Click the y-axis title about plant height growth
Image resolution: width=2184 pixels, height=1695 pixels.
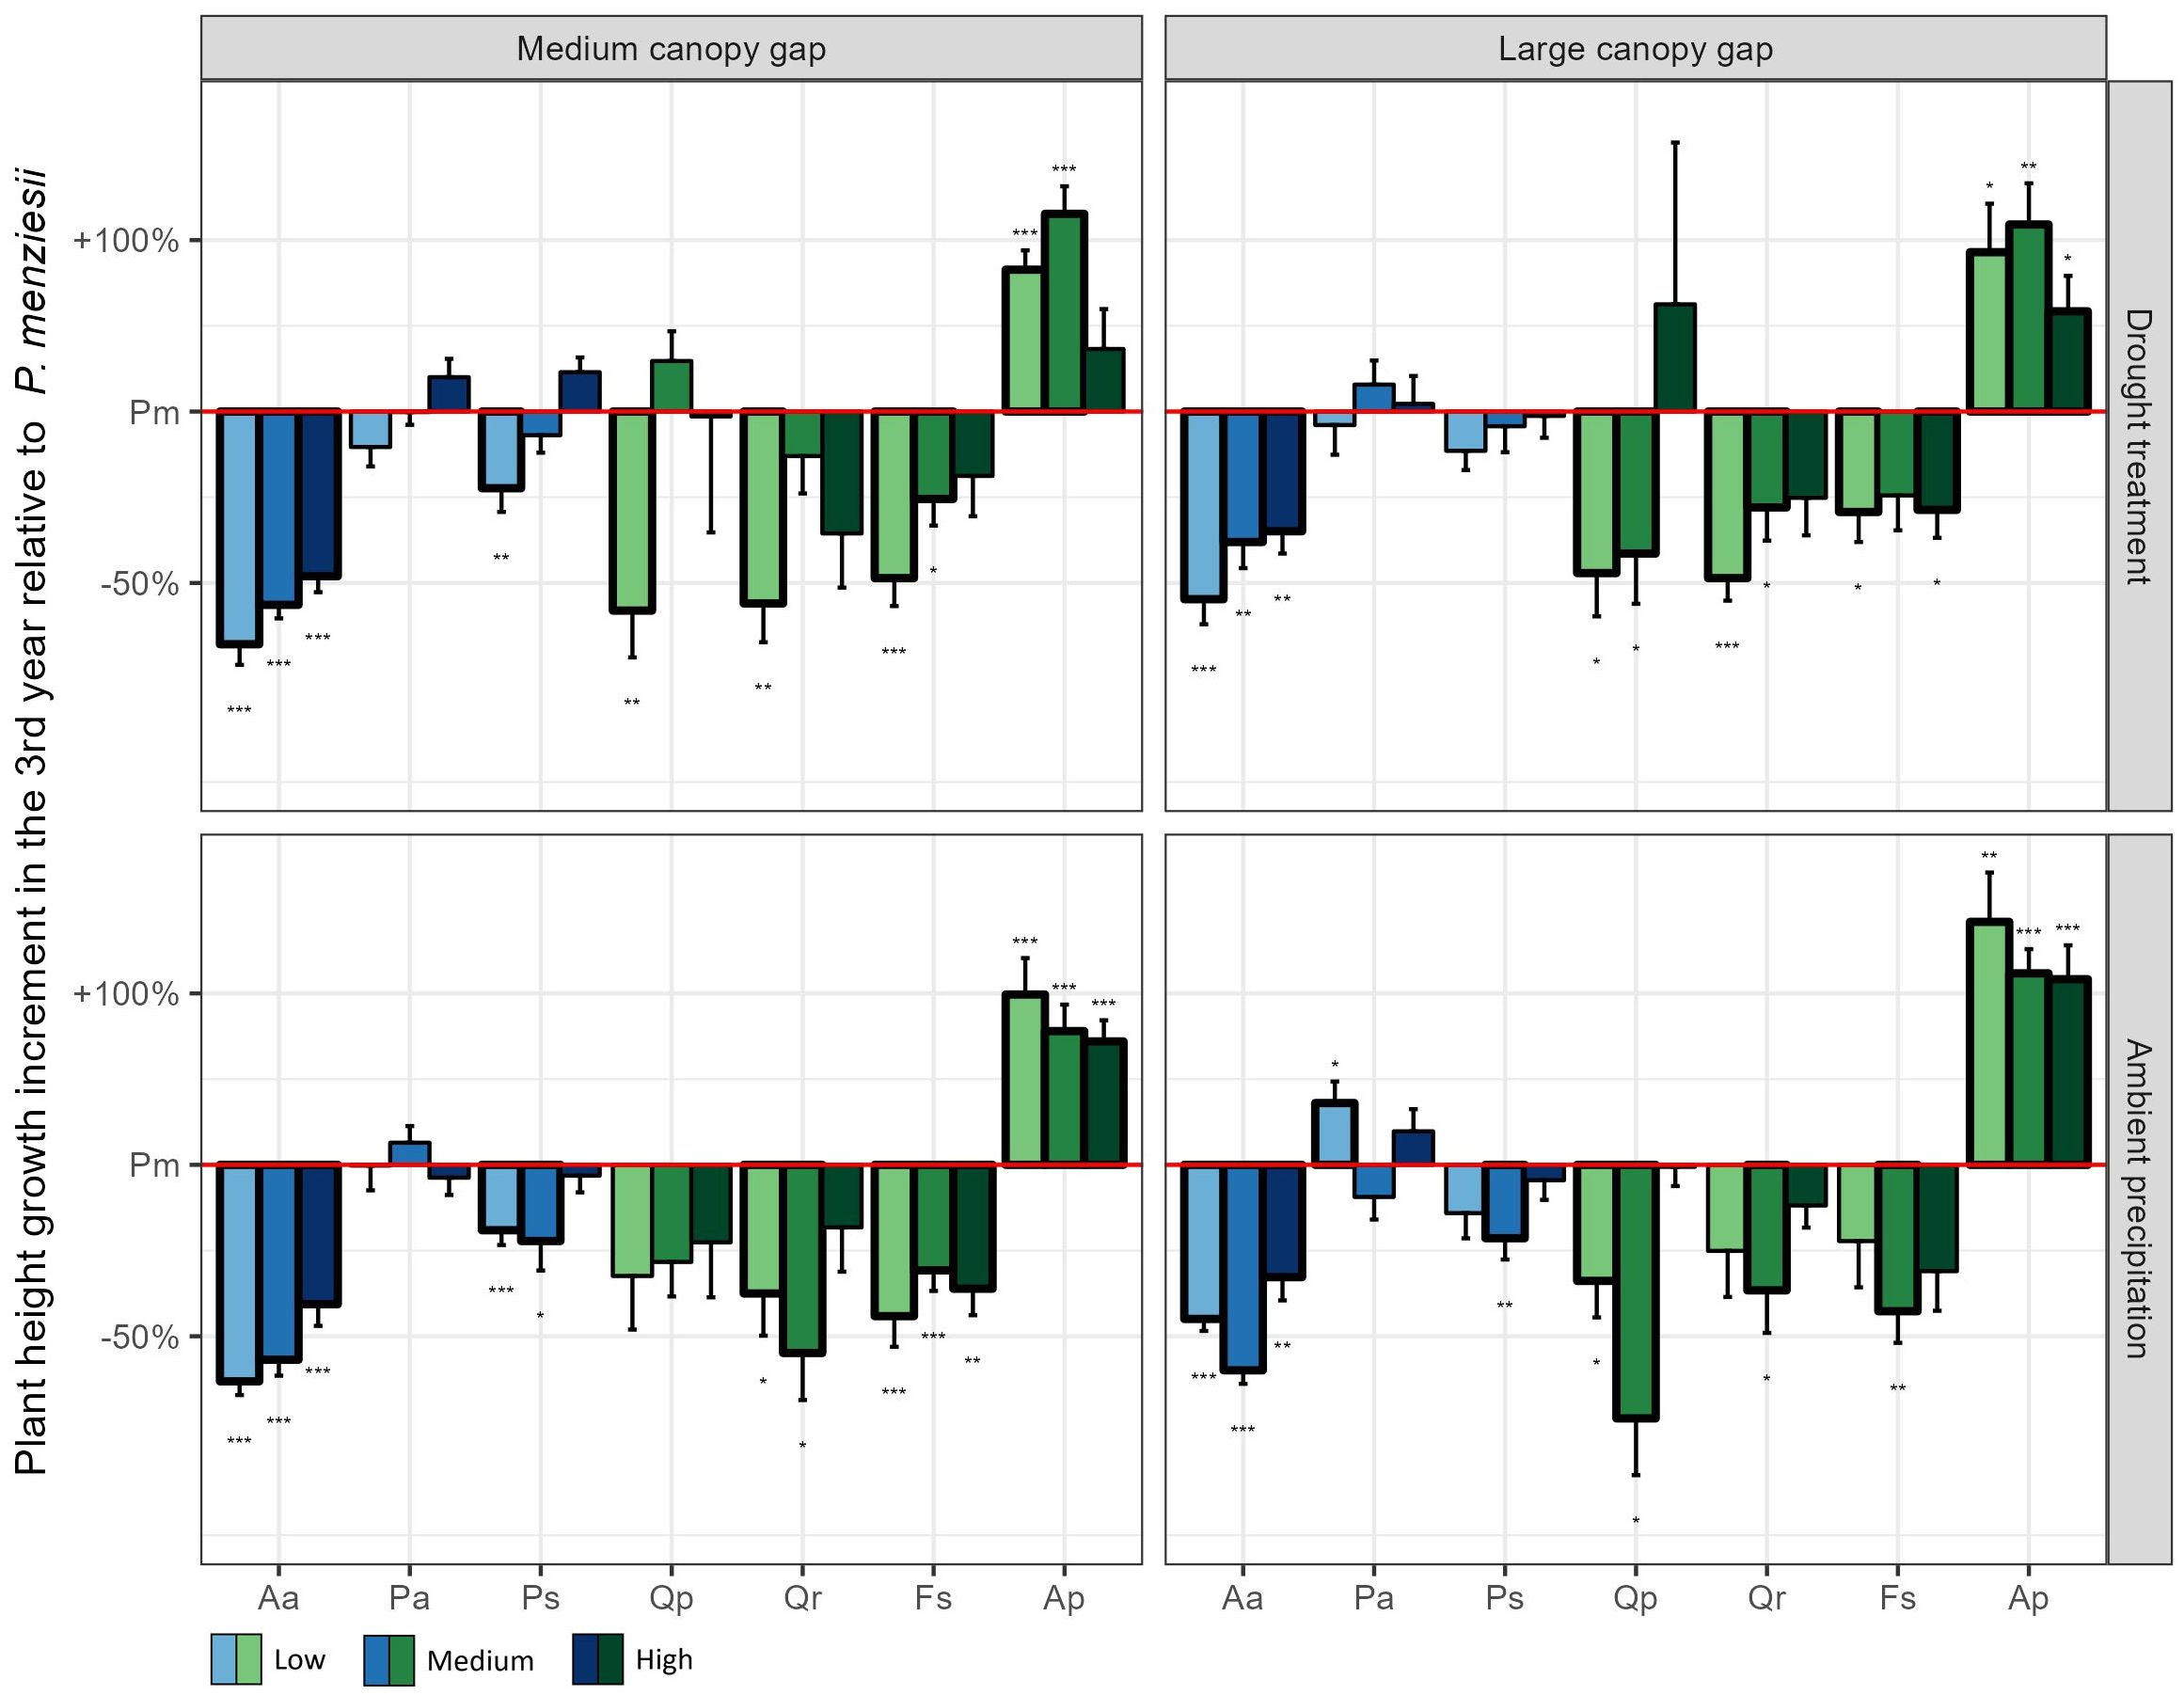(30, 820)
